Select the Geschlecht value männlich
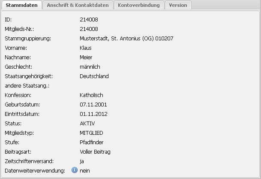The width and height of the screenshot is (261, 179). coord(90,67)
